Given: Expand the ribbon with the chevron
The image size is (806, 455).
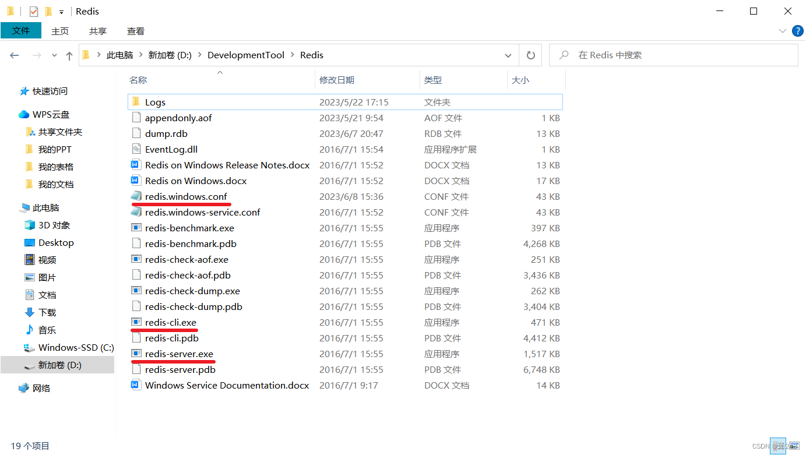Looking at the screenshot, I should click(783, 31).
